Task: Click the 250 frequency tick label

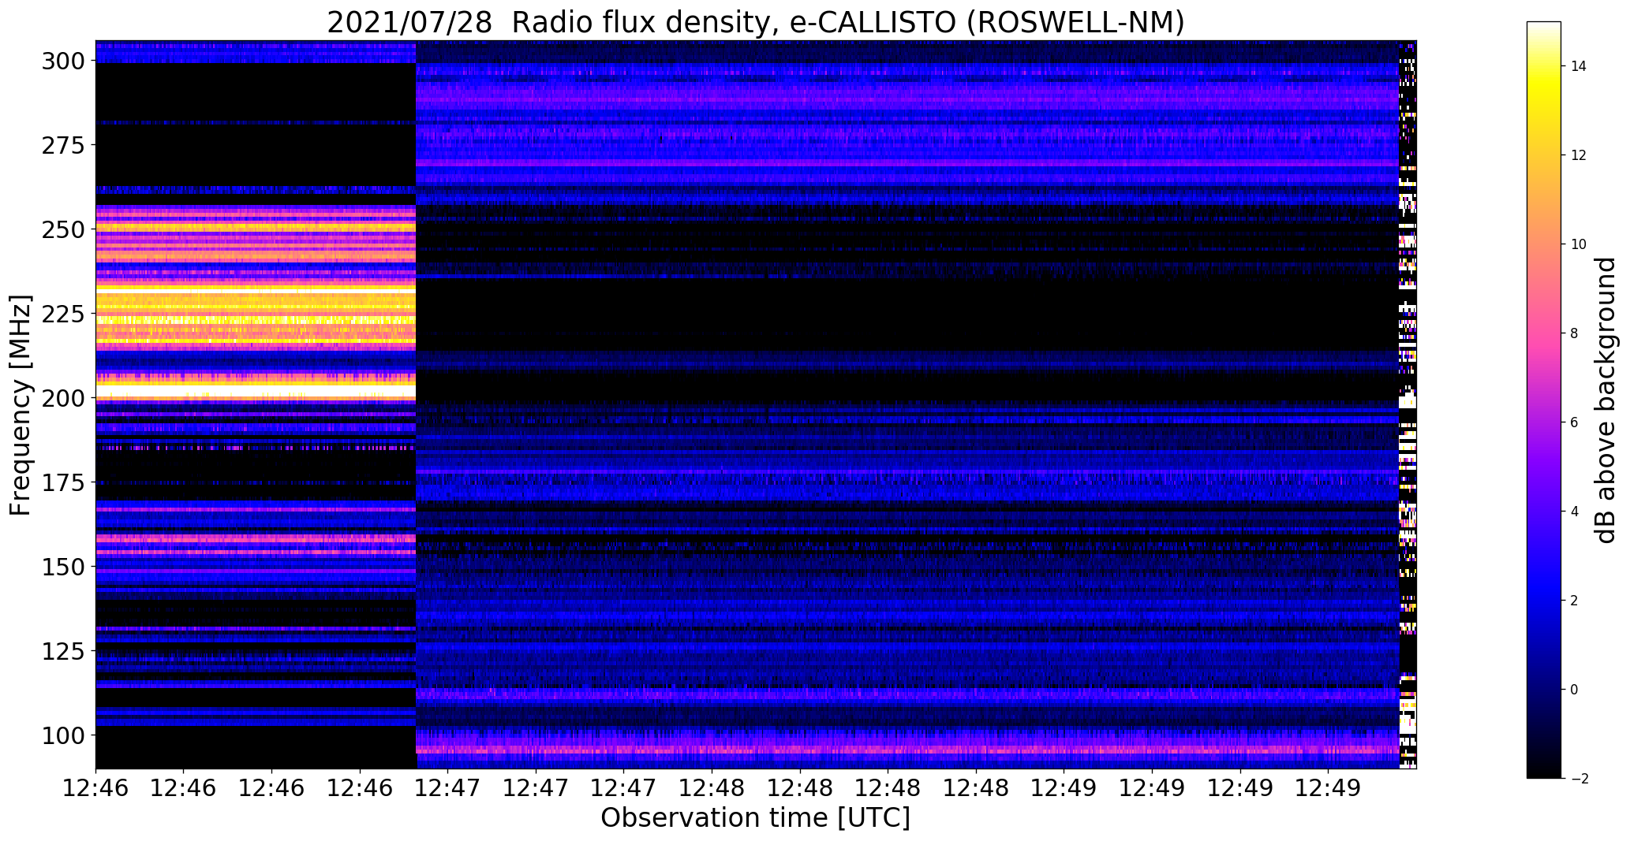Action: 64,229
